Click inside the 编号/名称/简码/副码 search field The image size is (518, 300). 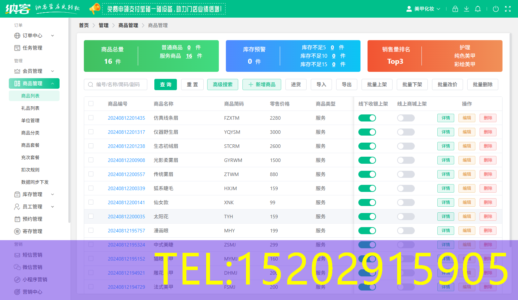point(116,85)
